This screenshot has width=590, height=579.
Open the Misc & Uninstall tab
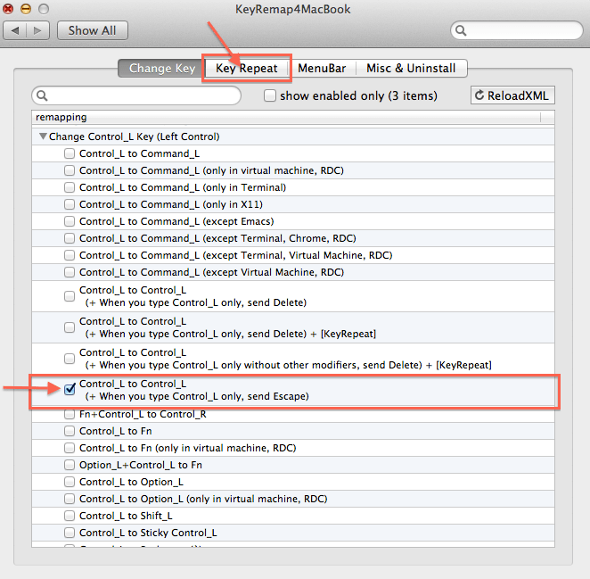pyautogui.click(x=411, y=68)
